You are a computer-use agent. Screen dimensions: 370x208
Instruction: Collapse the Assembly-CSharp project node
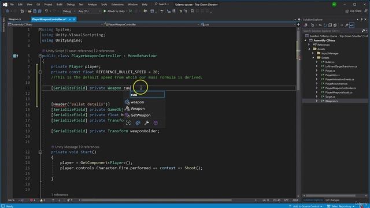coord(306,40)
